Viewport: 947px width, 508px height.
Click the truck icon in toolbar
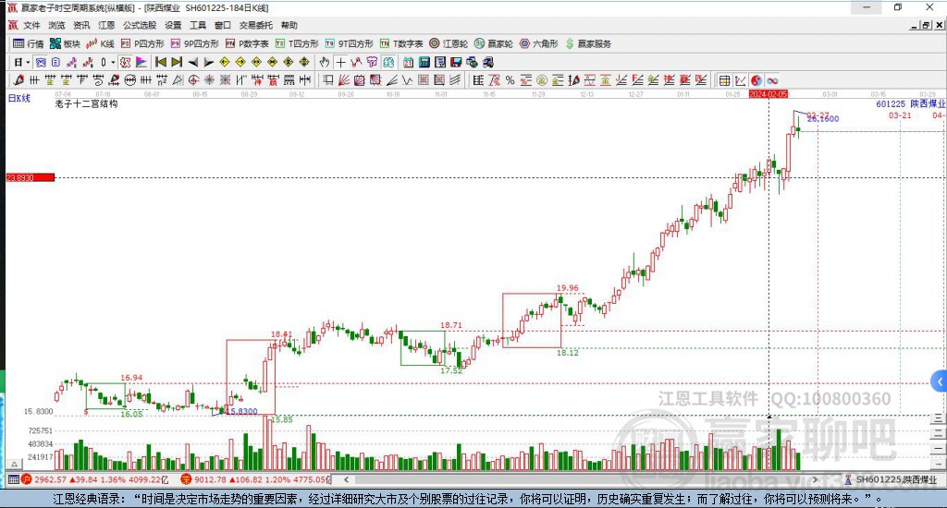point(488,62)
